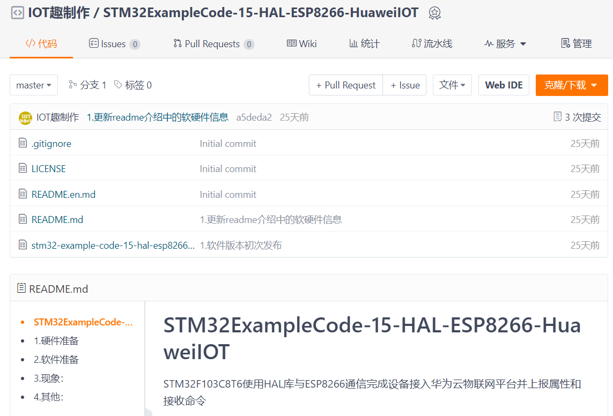Click the README.md header document icon
613x416 pixels.
21,288
